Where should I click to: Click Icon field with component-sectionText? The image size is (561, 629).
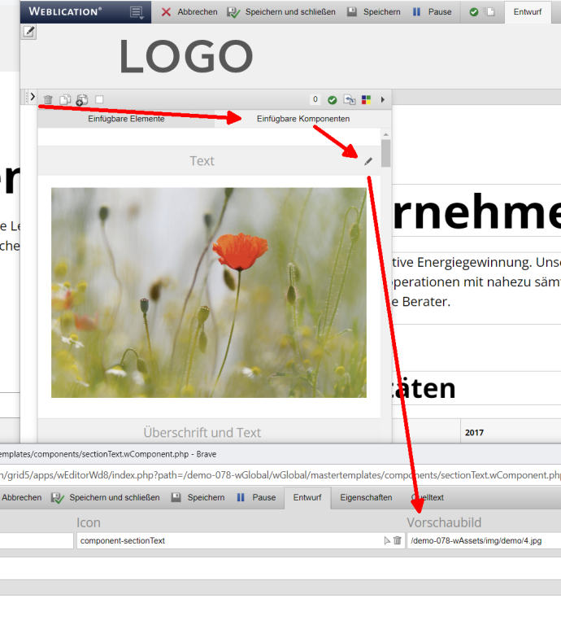click(240, 541)
